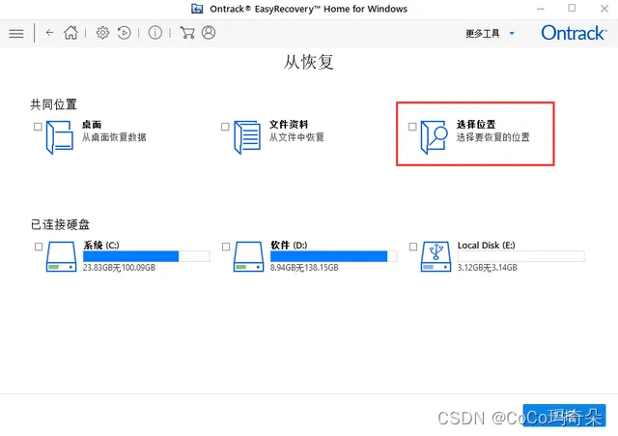Tick the 软件 (D:) checkbox
The width and height of the screenshot is (618, 436).
coord(226,247)
